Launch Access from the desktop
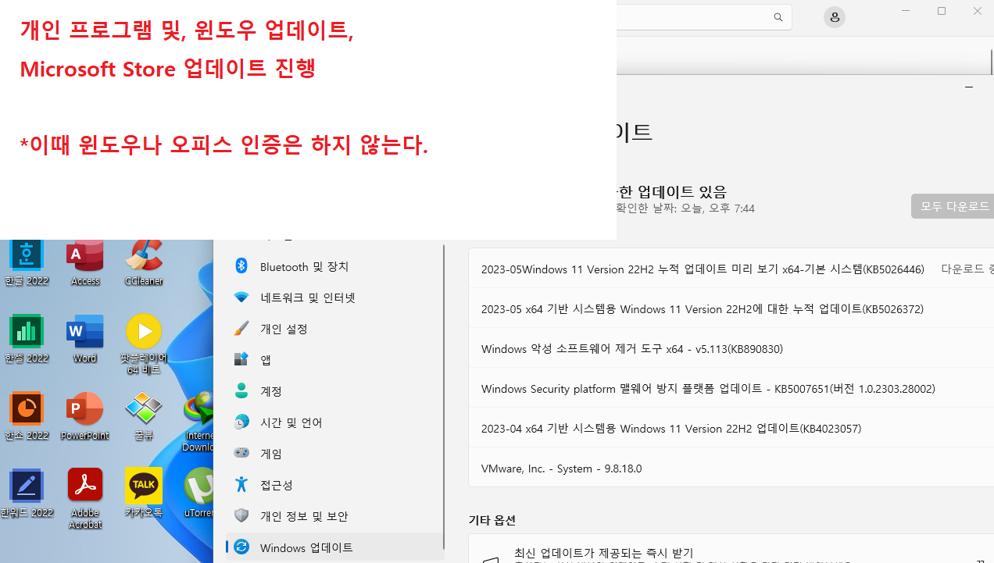994x563 pixels. (85, 262)
